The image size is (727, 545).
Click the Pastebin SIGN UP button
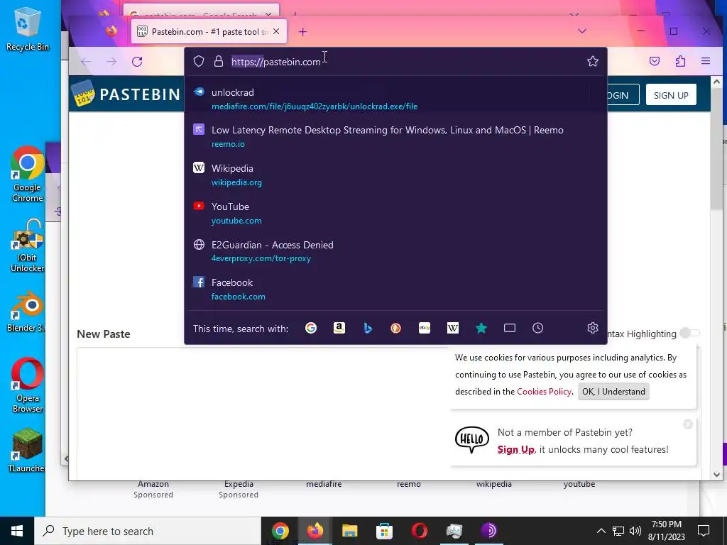(x=671, y=95)
